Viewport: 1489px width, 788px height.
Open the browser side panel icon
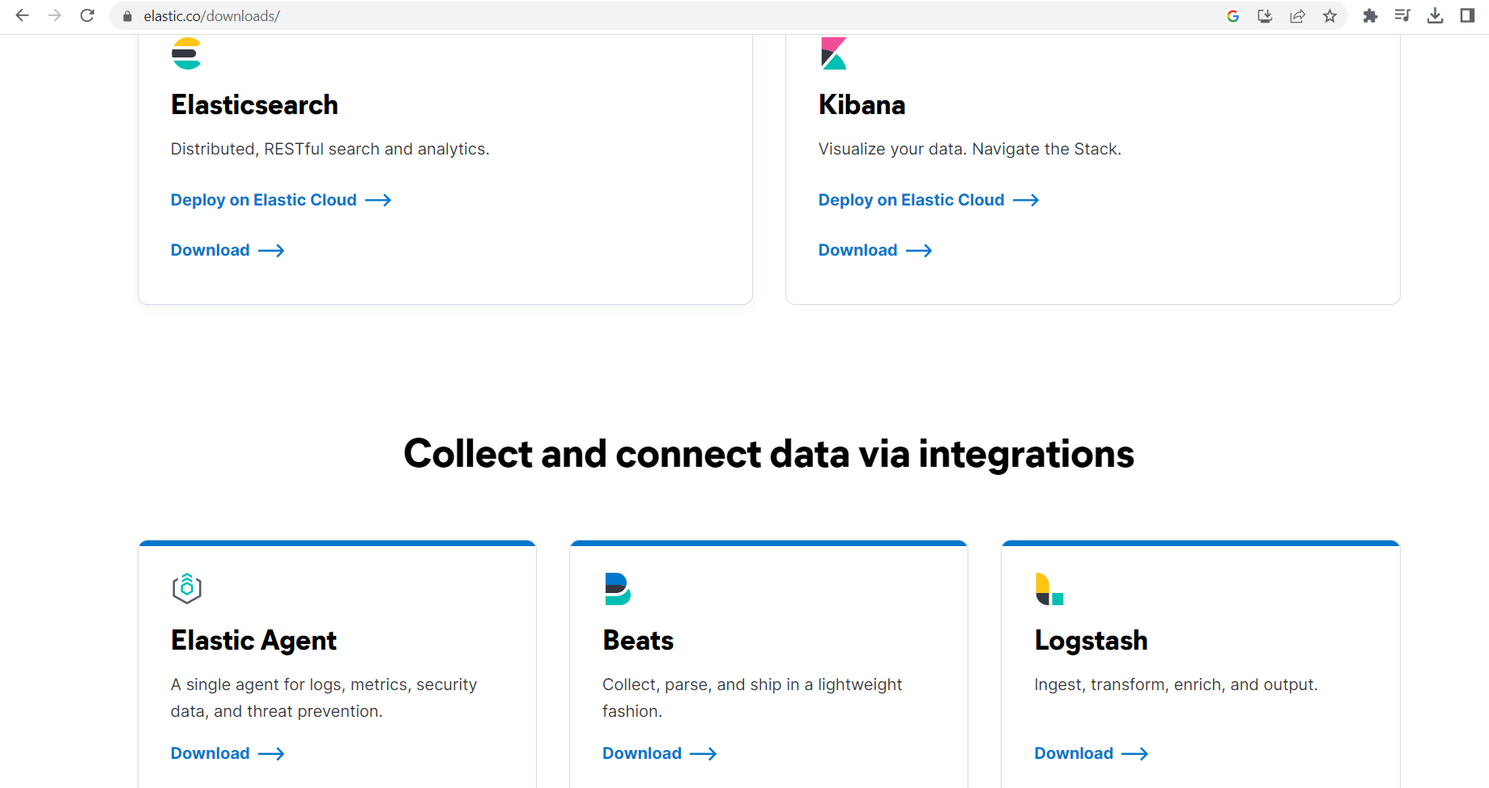point(1467,15)
